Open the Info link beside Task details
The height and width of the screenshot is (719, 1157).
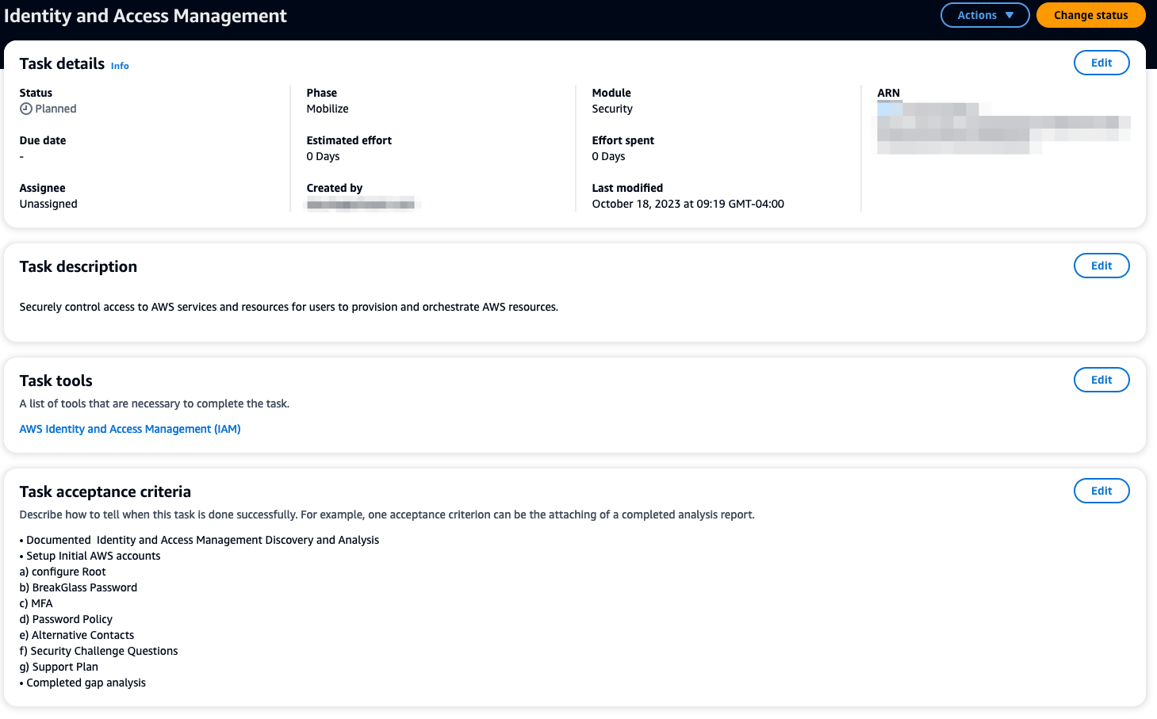pos(119,66)
